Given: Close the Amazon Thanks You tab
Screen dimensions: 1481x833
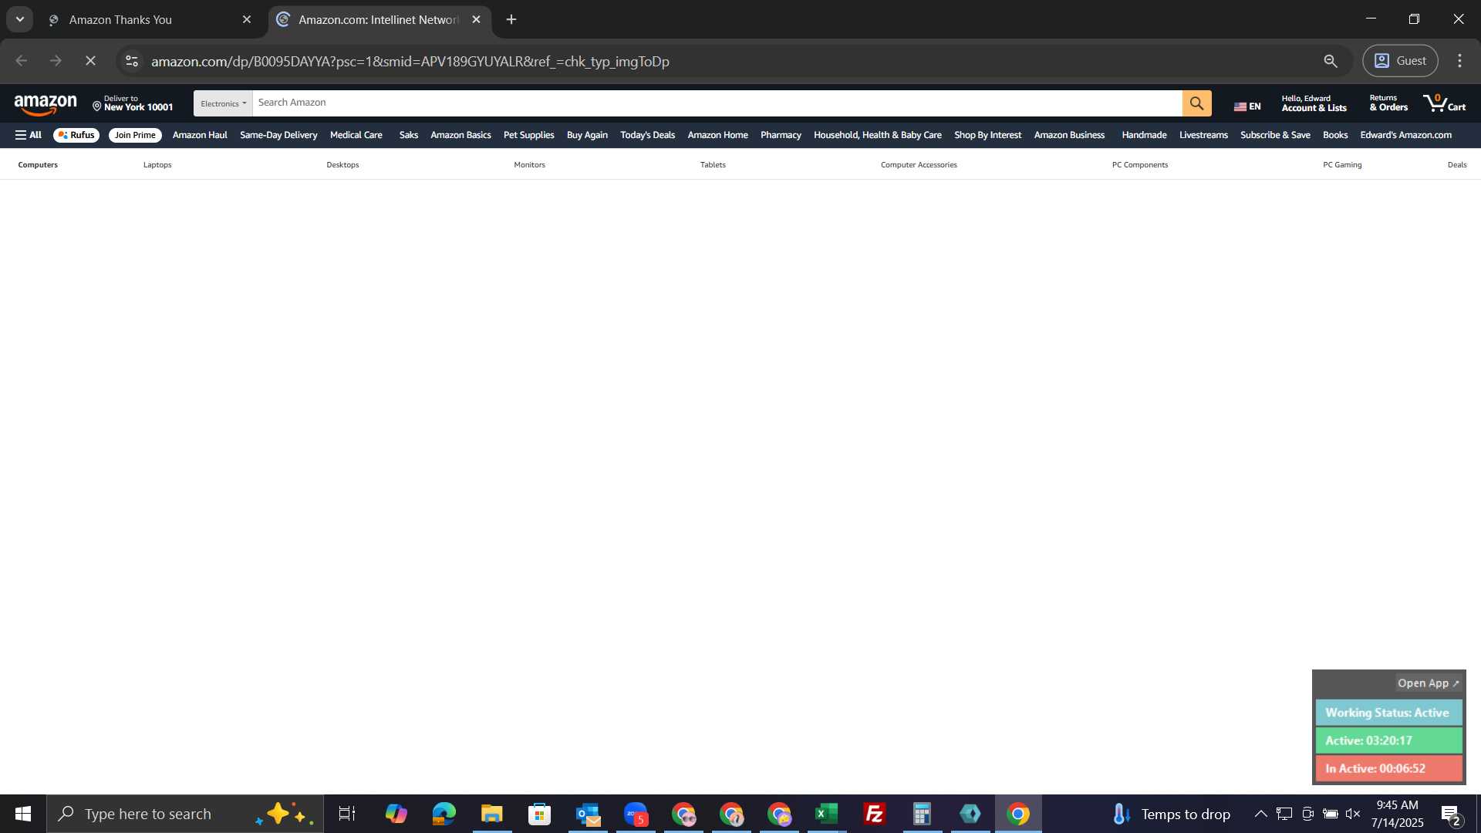Looking at the screenshot, I should (247, 20).
